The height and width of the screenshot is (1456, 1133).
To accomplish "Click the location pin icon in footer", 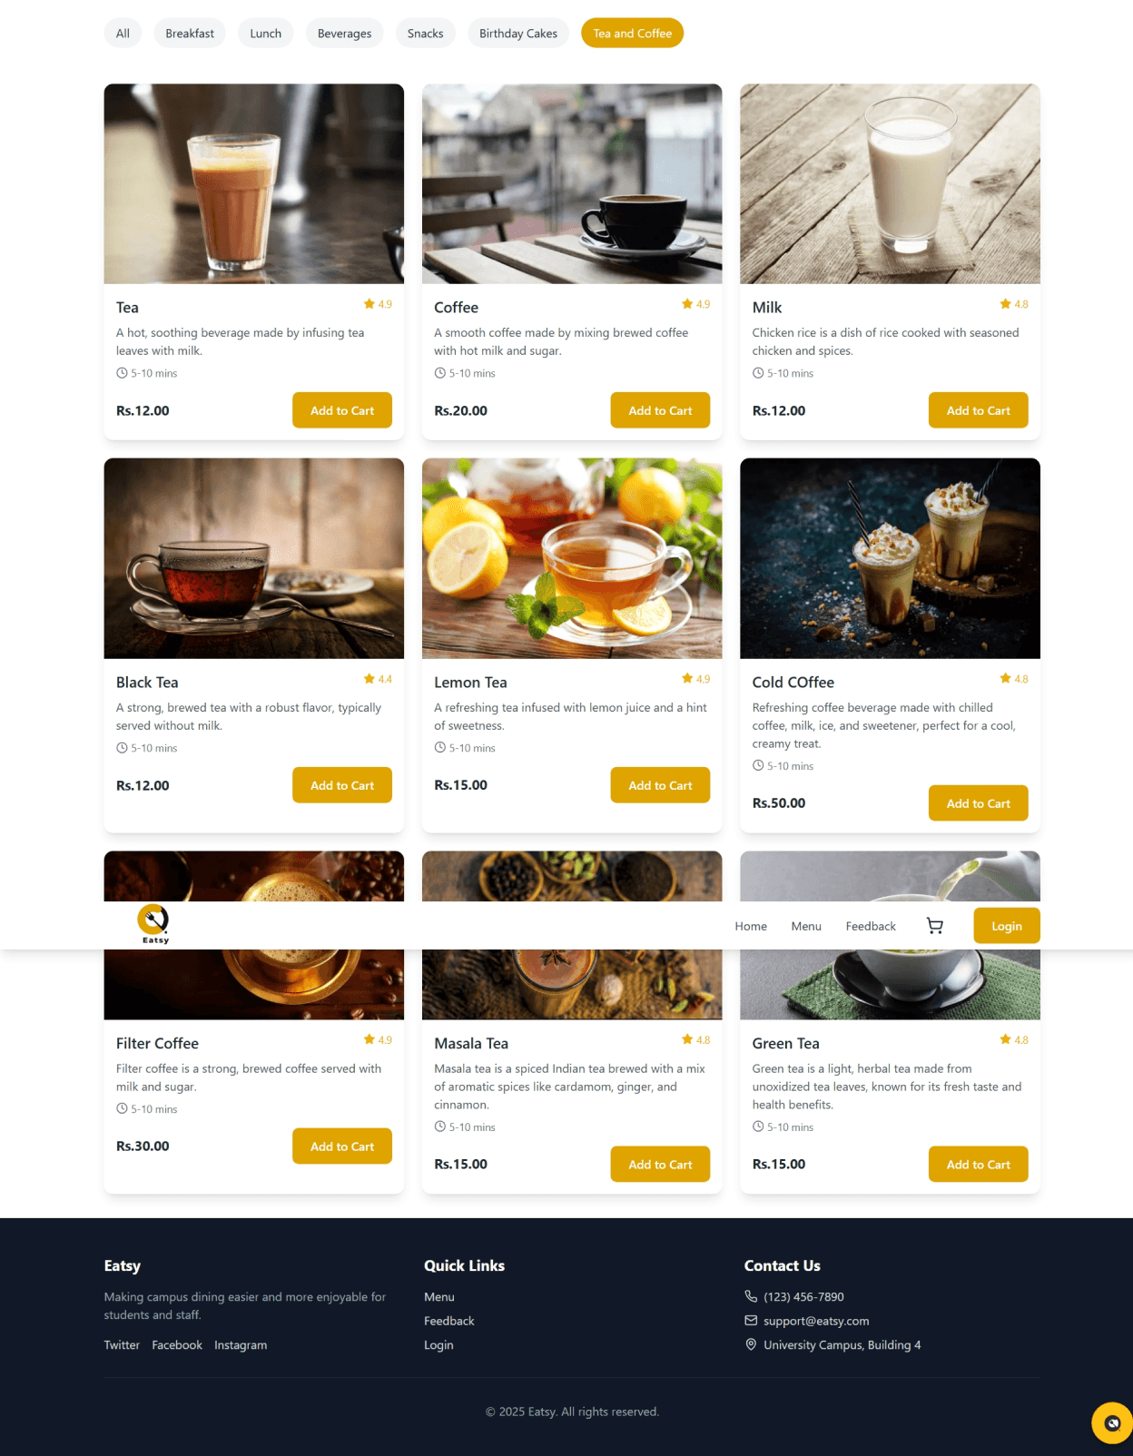I will coord(751,1344).
